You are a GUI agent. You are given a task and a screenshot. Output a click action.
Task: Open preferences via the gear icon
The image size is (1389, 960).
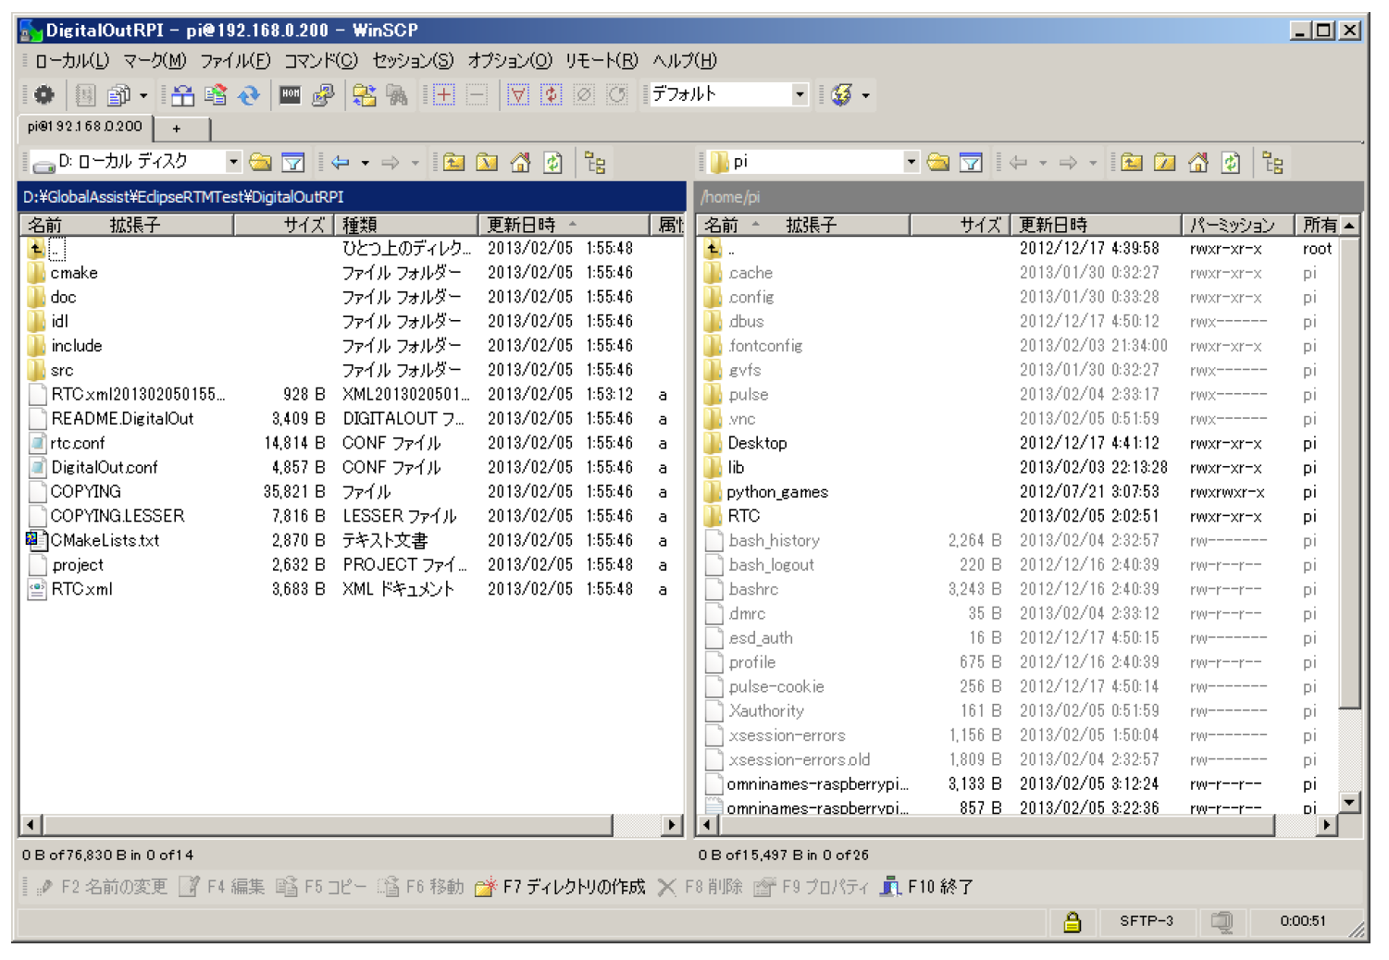click(43, 94)
